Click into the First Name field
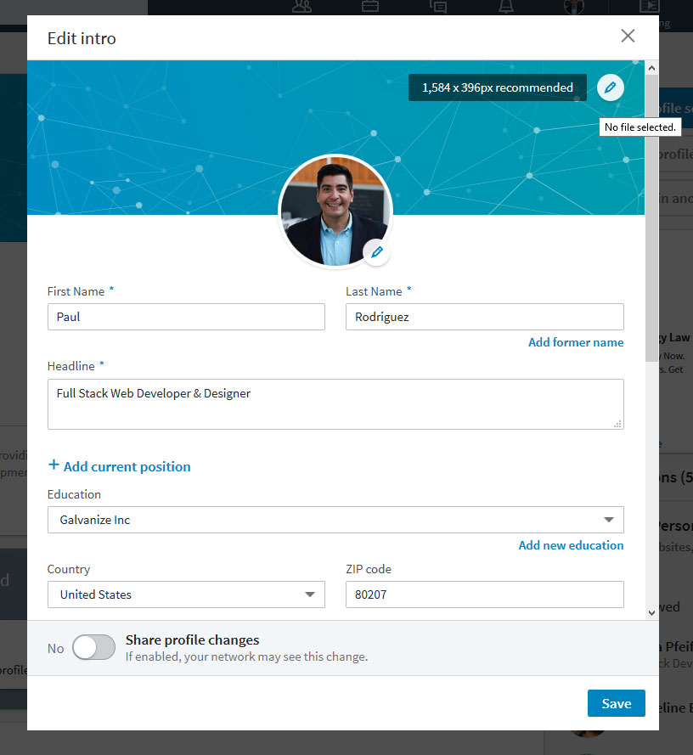693x755 pixels. point(186,317)
